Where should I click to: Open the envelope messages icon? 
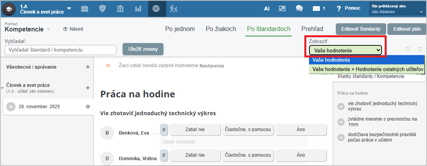317,9
